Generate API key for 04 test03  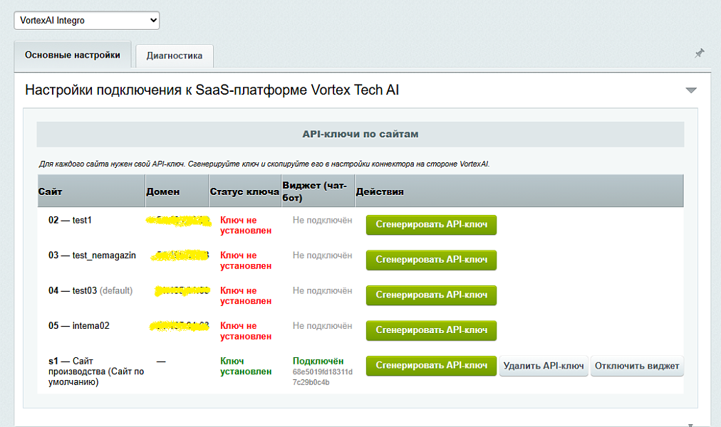coord(431,295)
